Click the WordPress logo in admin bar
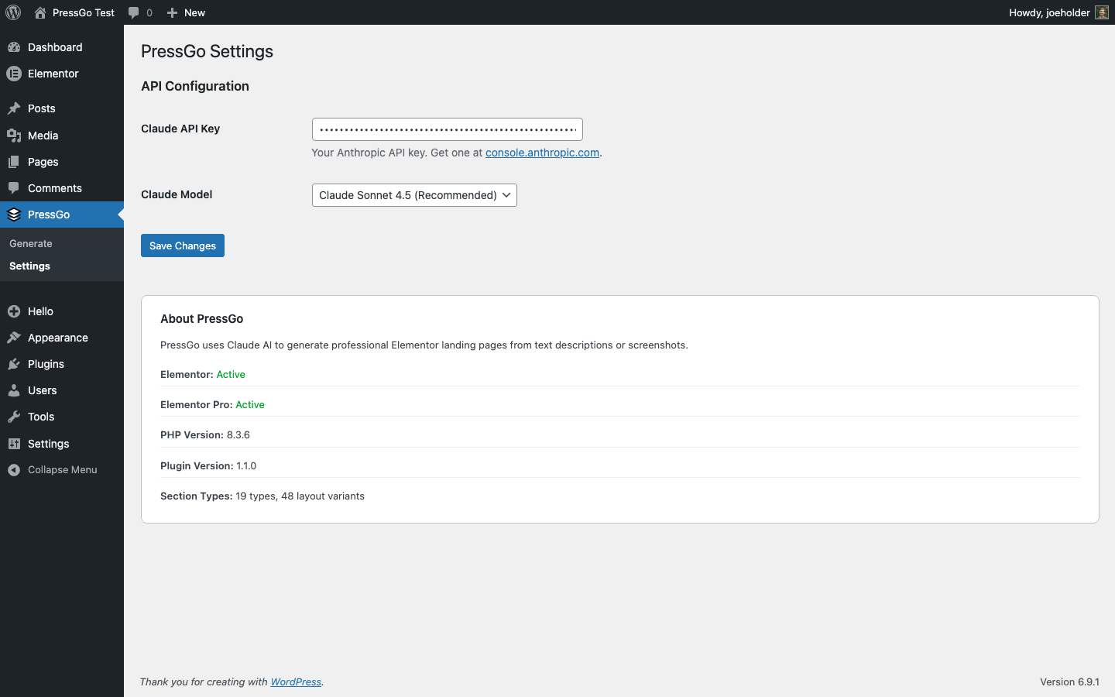 (12, 12)
